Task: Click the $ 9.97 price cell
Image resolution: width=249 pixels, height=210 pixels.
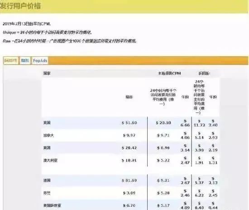Action: [x=129, y=135]
